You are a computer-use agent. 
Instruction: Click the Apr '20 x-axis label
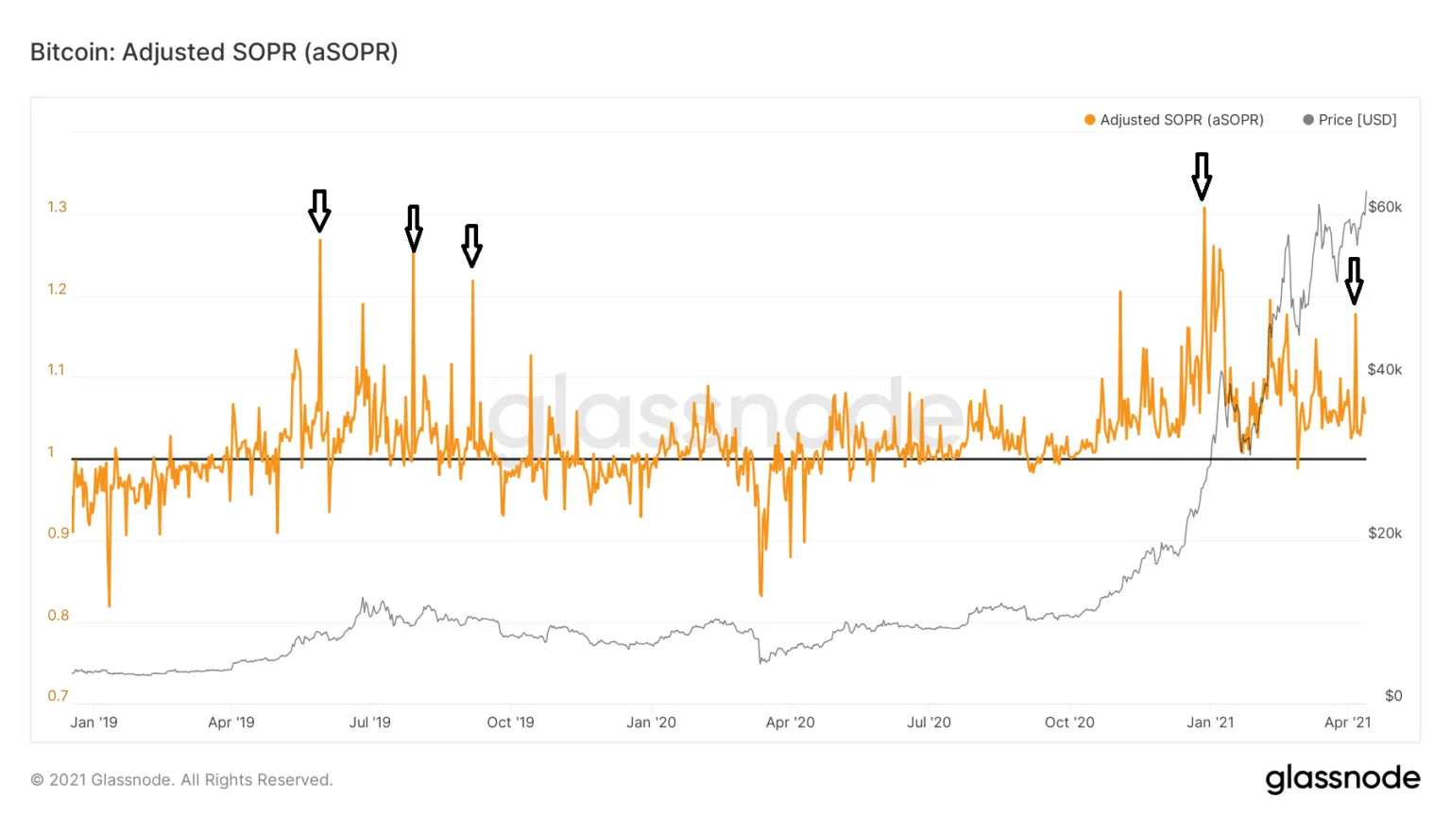click(791, 722)
